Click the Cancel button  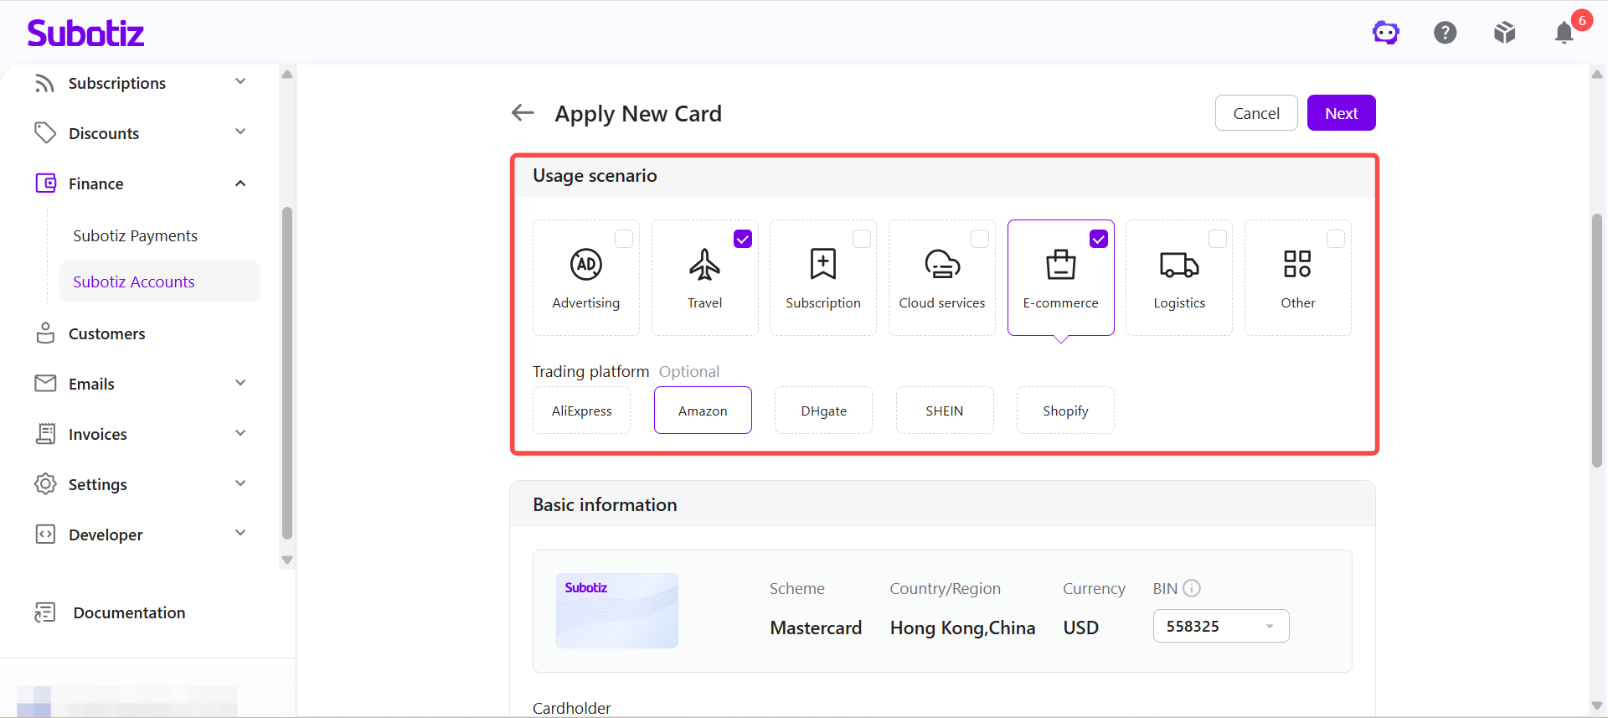(1256, 113)
